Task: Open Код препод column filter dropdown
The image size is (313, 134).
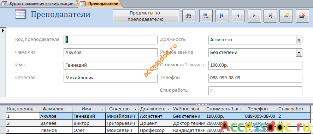Action: click(36, 109)
